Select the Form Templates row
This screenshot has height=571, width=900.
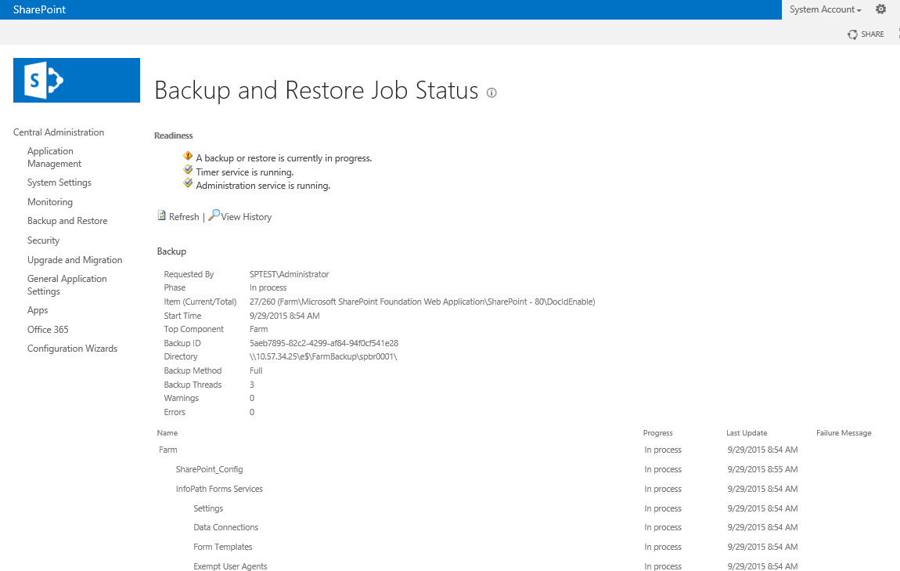(223, 547)
